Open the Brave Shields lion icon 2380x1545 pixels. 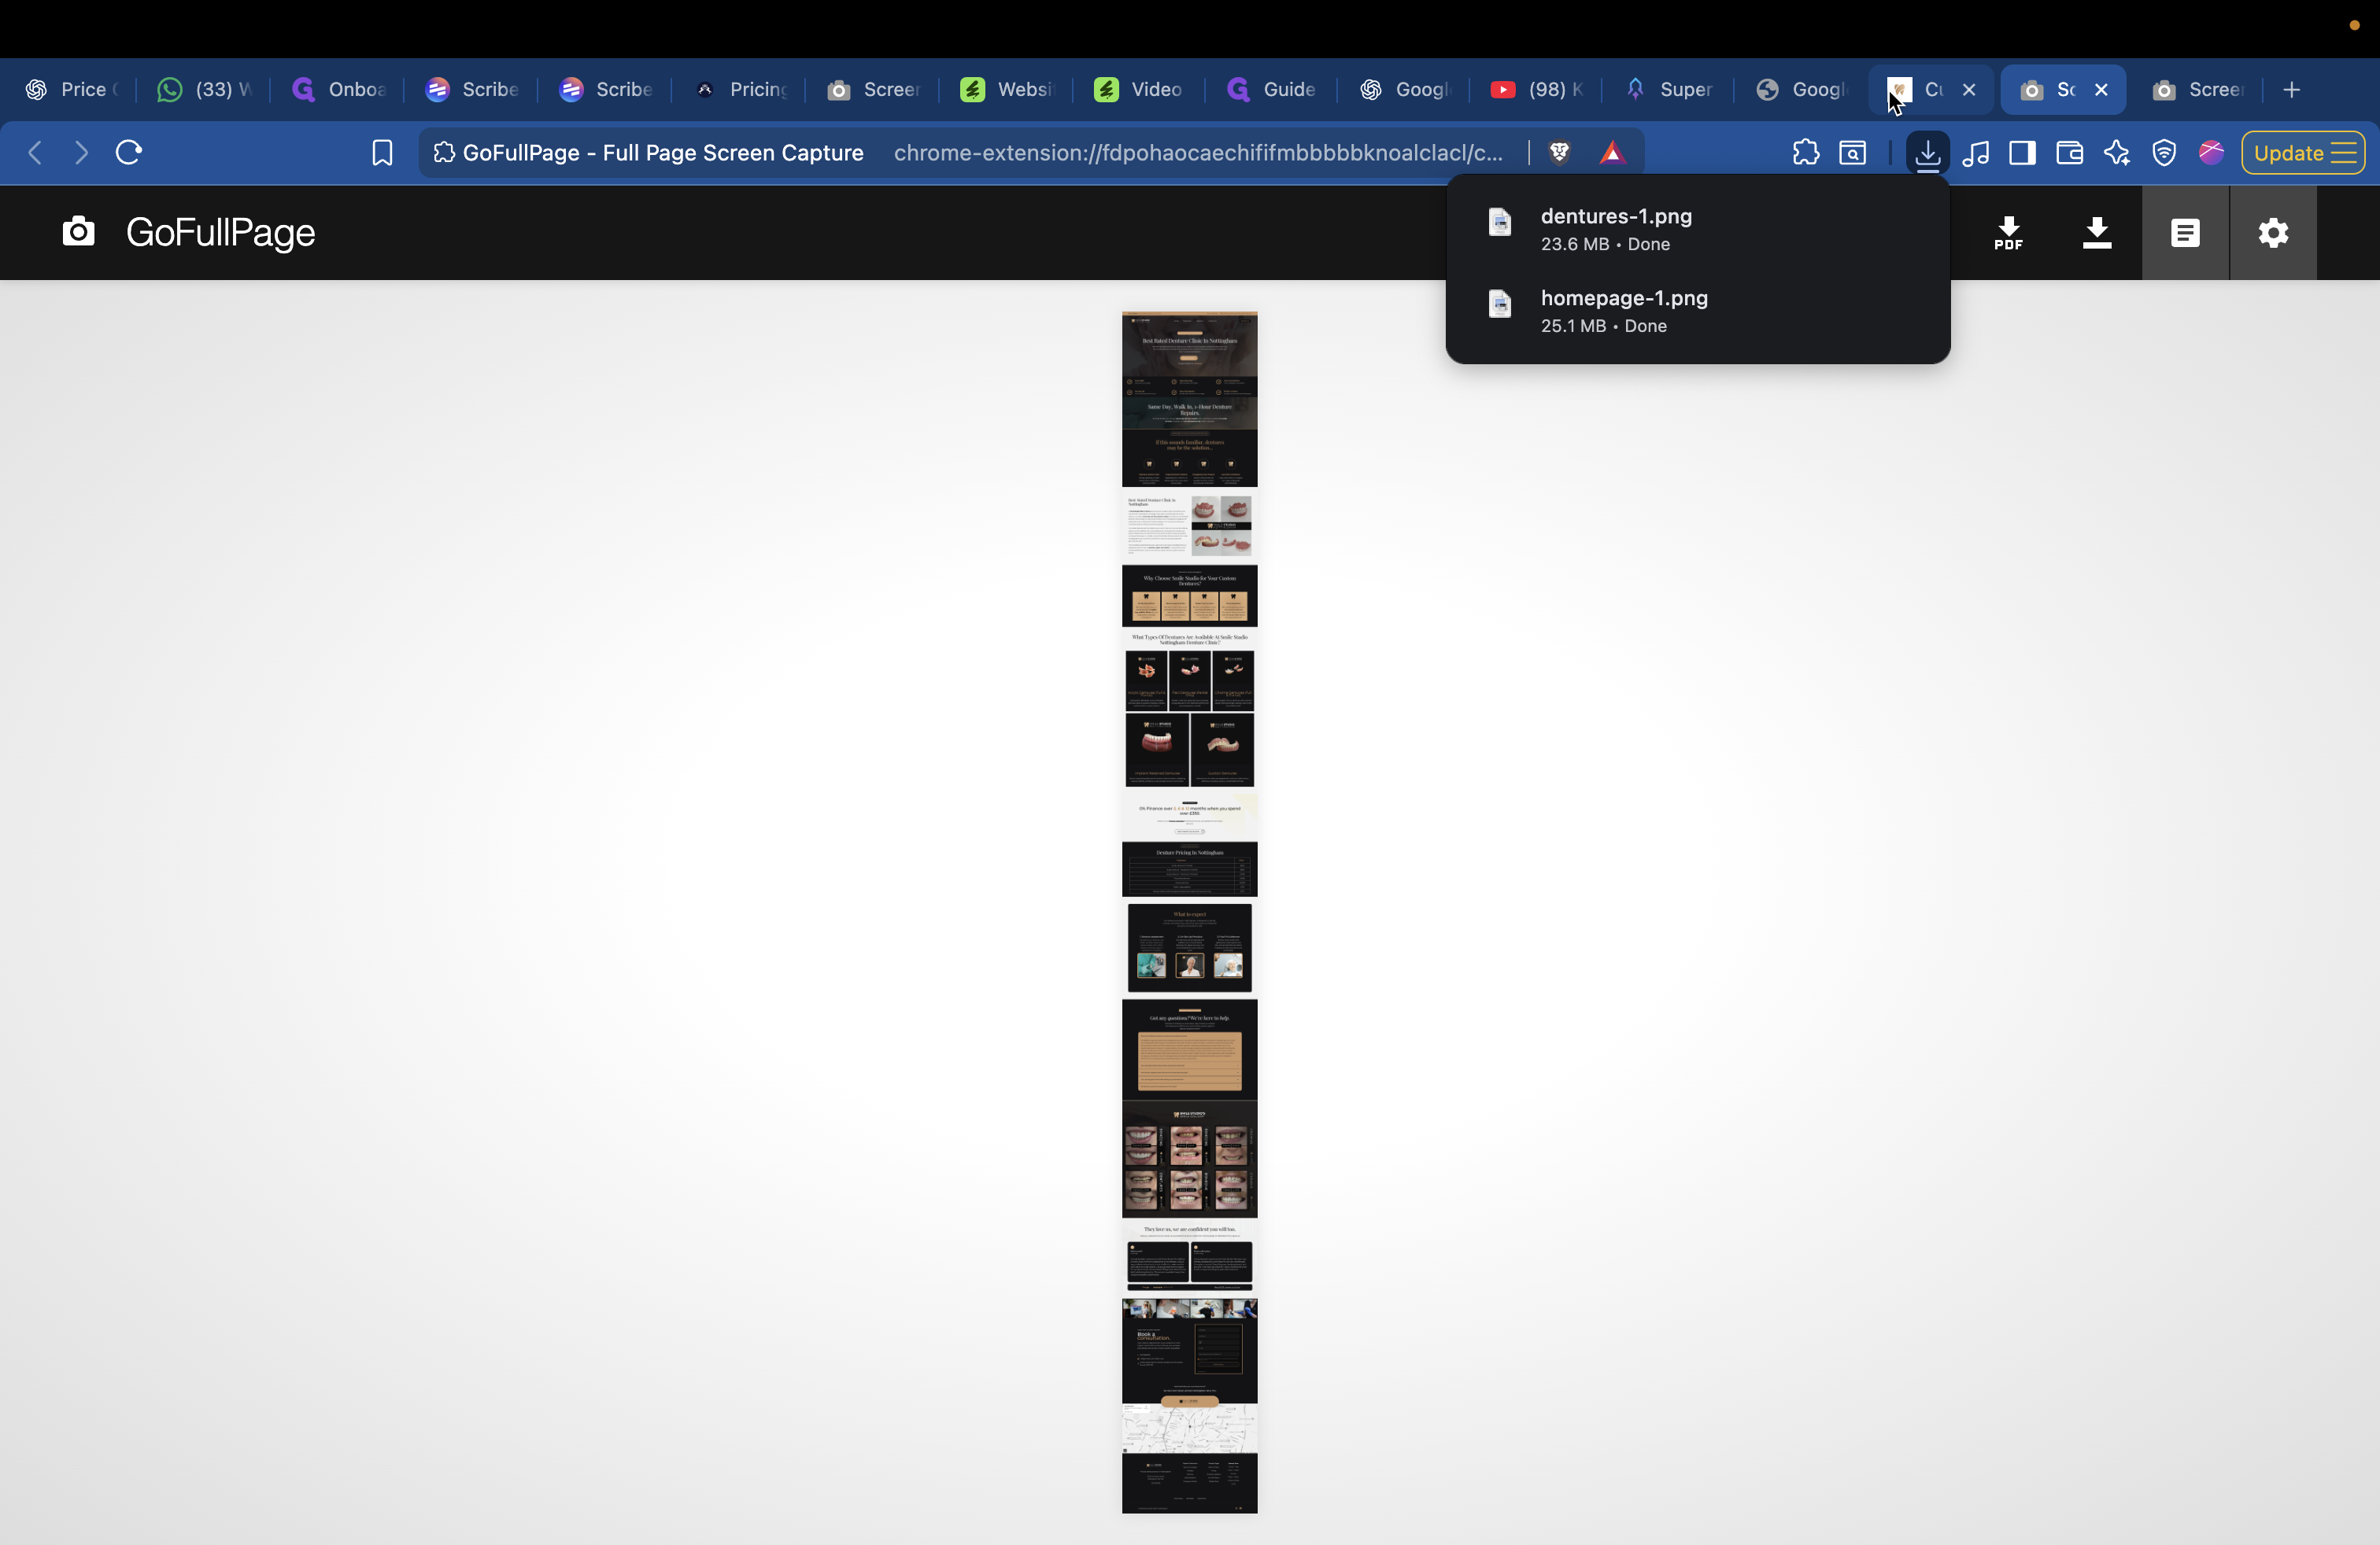1561,152
